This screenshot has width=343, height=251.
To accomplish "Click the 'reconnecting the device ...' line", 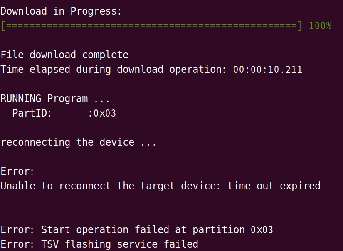I will [78, 143].
